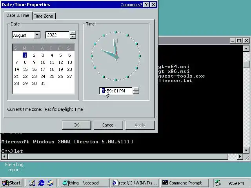This screenshot has height=188, width=251.
Task: Open the File a bug report desktop link
Action: tap(14, 167)
